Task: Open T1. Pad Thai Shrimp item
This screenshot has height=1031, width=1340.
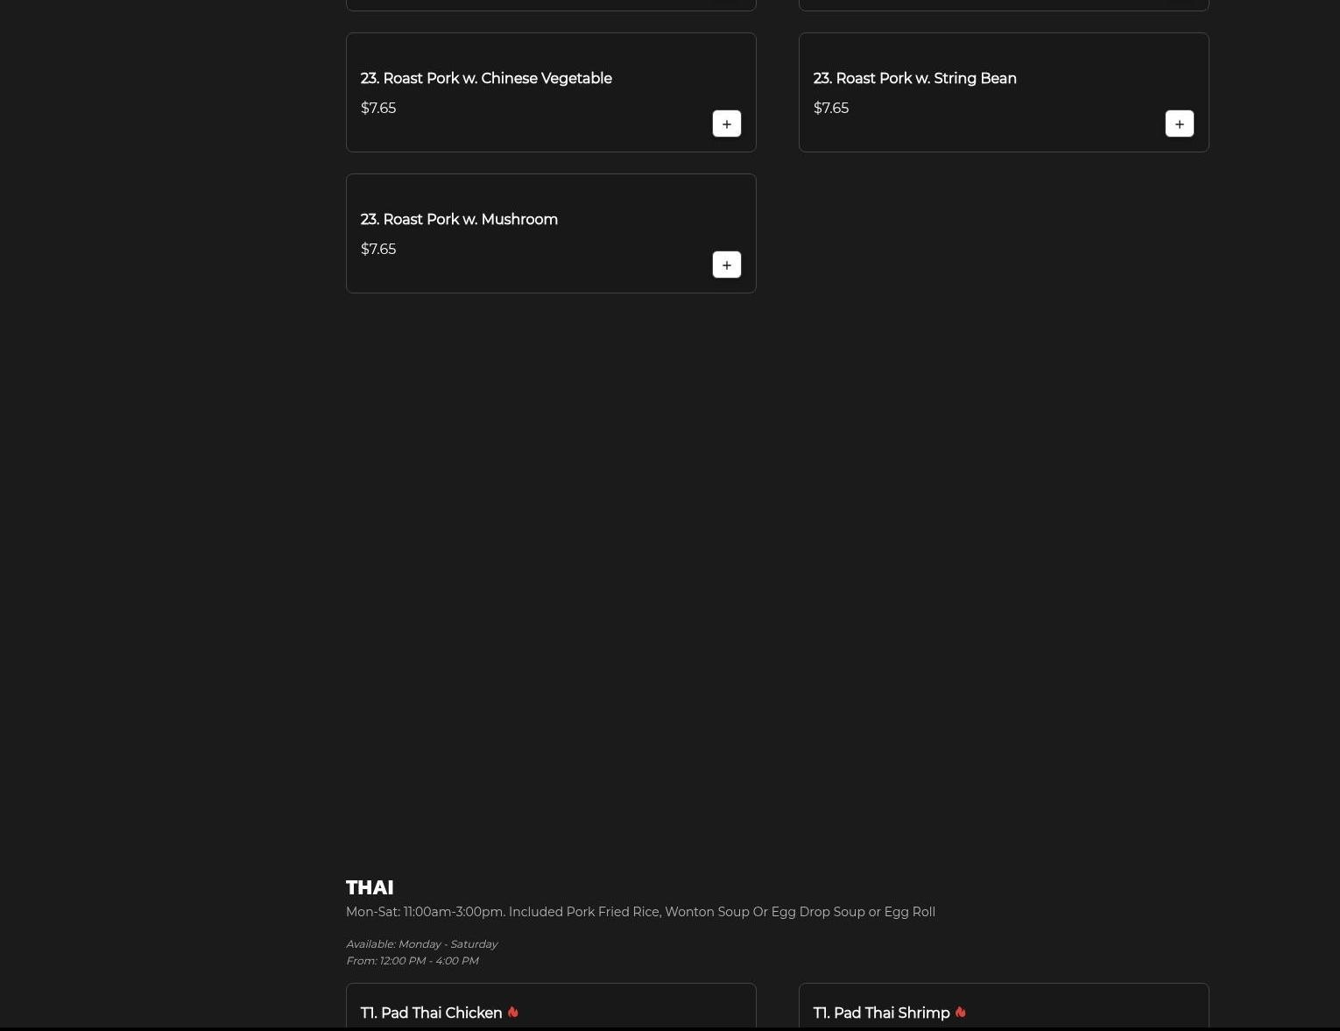Action: [881, 1013]
